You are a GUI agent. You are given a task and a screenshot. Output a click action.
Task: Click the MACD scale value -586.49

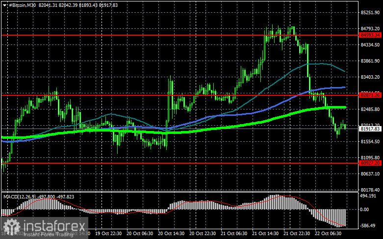click(368, 226)
